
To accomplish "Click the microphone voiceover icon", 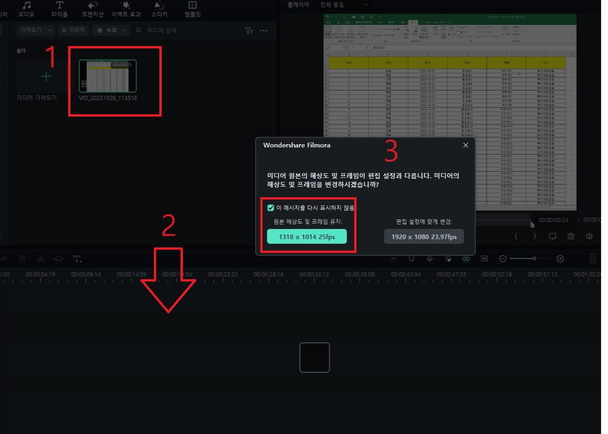I will (430, 259).
